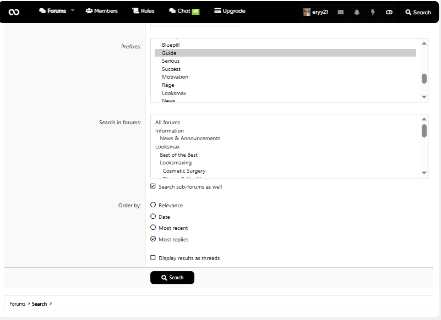Go to the Members page
Screen dimensions: 441x320
click(101, 10)
